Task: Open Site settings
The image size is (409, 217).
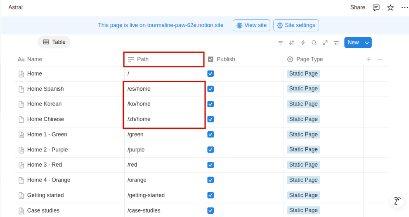Action: point(296,25)
